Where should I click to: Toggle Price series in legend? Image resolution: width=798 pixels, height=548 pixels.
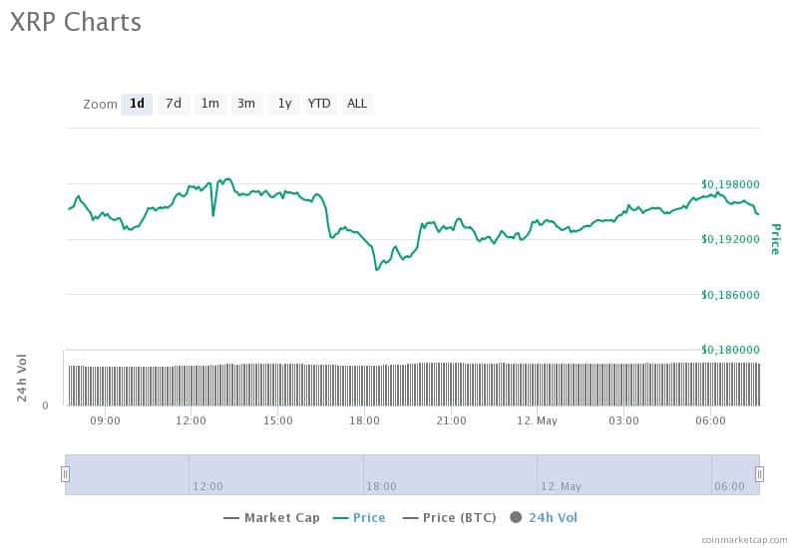point(359,518)
